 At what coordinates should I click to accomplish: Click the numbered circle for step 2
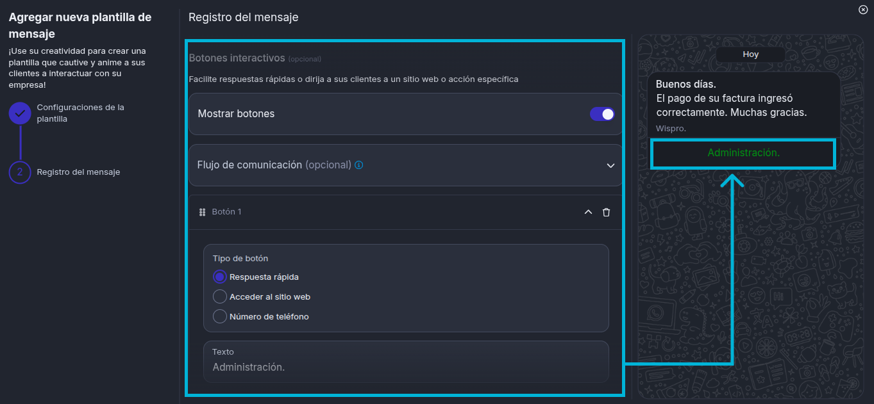pos(20,172)
